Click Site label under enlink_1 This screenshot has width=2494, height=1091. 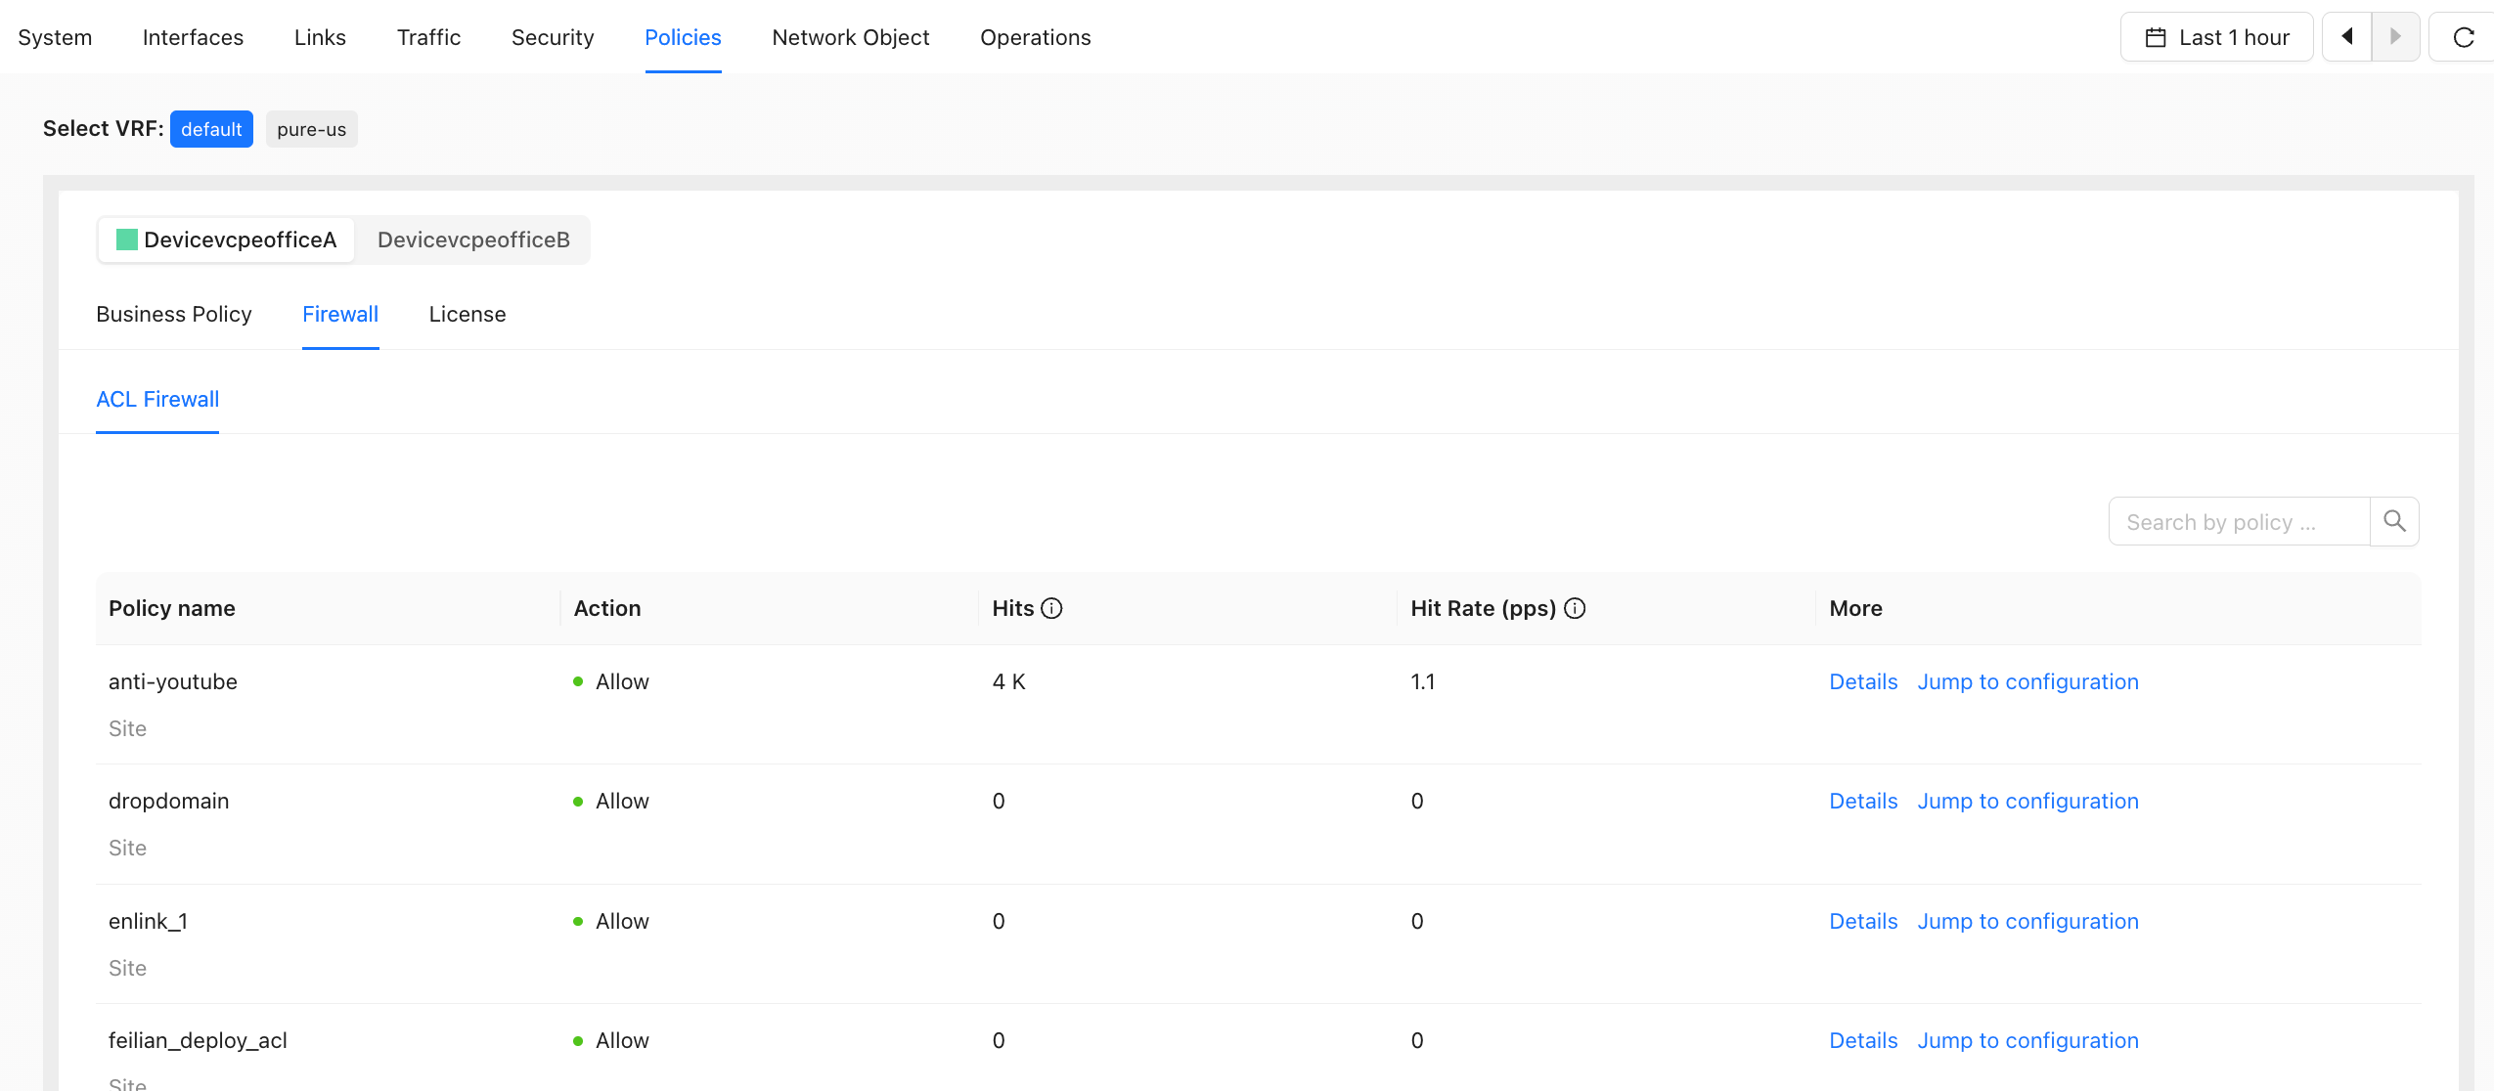[127, 968]
